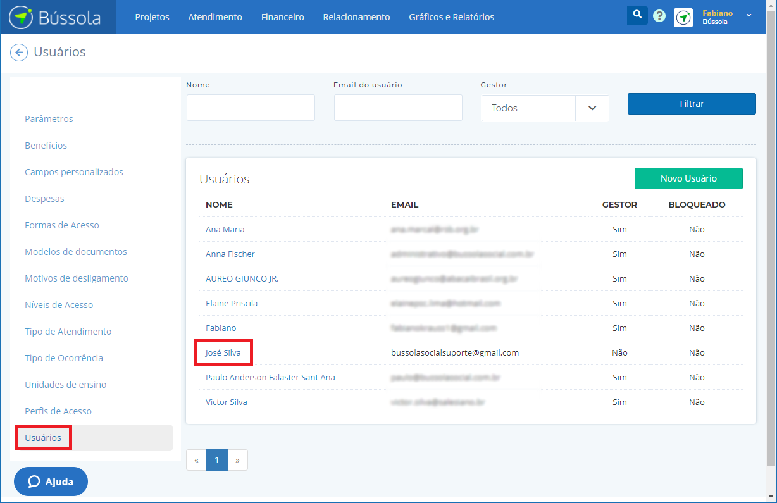The image size is (777, 503).
Task: Open Modelos de documentos
Action: coord(76,252)
